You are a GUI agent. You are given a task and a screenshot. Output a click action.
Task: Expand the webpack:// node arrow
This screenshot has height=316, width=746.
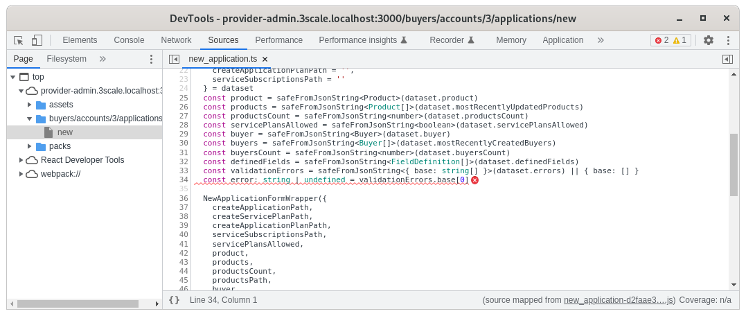21,174
